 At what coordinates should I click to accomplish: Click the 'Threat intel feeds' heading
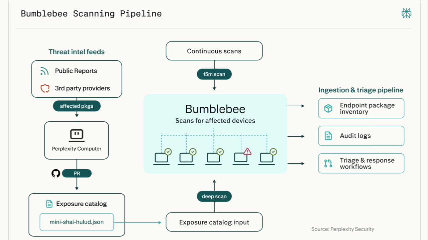(77, 52)
